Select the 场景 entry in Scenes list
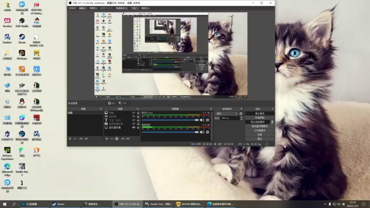The height and width of the screenshot is (208, 370). click(85, 113)
